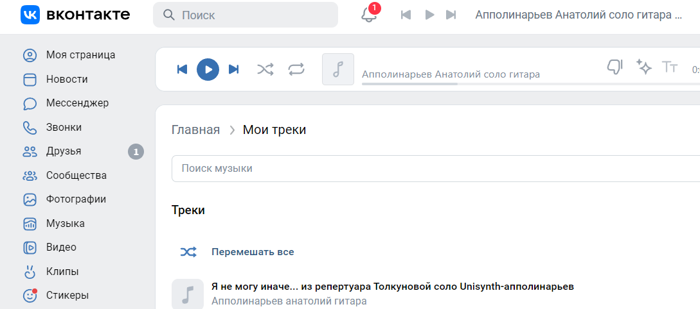Show lyrics with the Tт icon
Viewport: 700px width, 309px height.
click(670, 67)
